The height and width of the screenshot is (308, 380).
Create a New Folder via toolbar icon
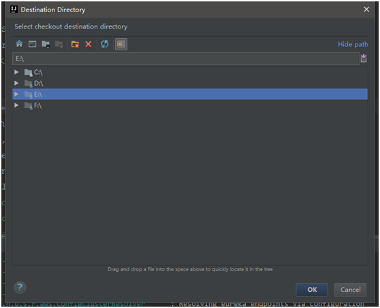point(75,44)
